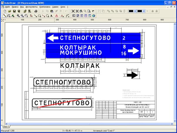Select the Zoom In magnifier tool

tap(18, 16)
